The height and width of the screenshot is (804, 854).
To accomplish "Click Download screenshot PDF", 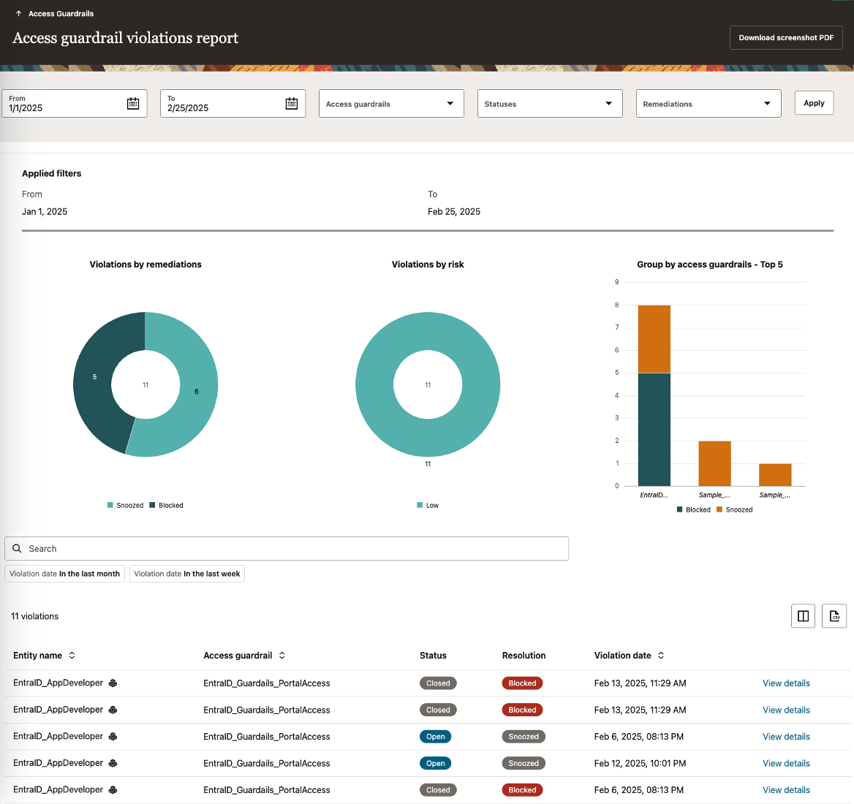I will pos(786,37).
